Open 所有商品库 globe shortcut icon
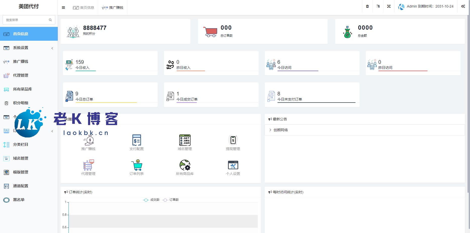 pos(185,165)
